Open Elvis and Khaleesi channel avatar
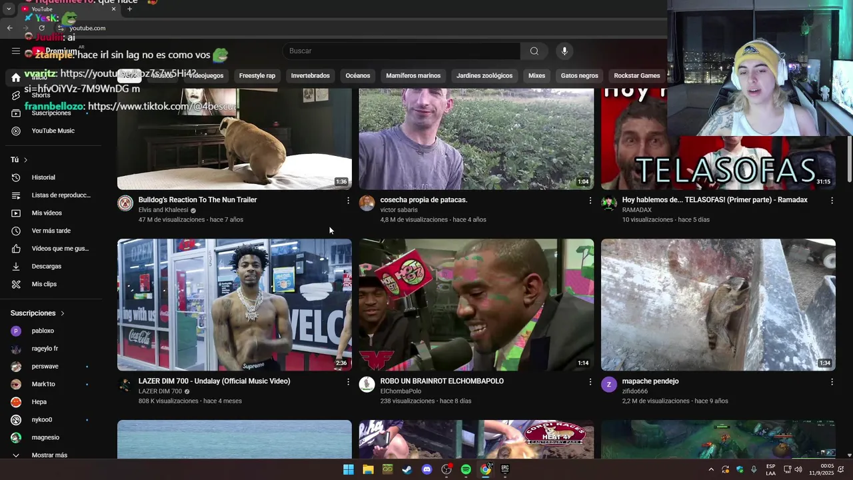This screenshot has width=853, height=480. [125, 203]
